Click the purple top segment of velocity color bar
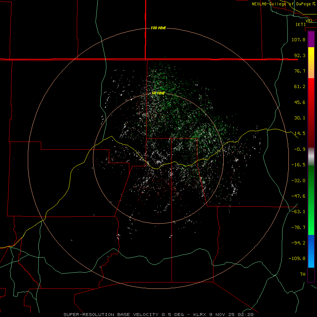317x317 pixels. (311, 39)
